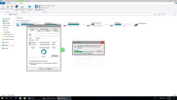The width and height of the screenshot is (177, 100).
Task: Select Downloads in the navigation pane
Action: click(7, 23)
